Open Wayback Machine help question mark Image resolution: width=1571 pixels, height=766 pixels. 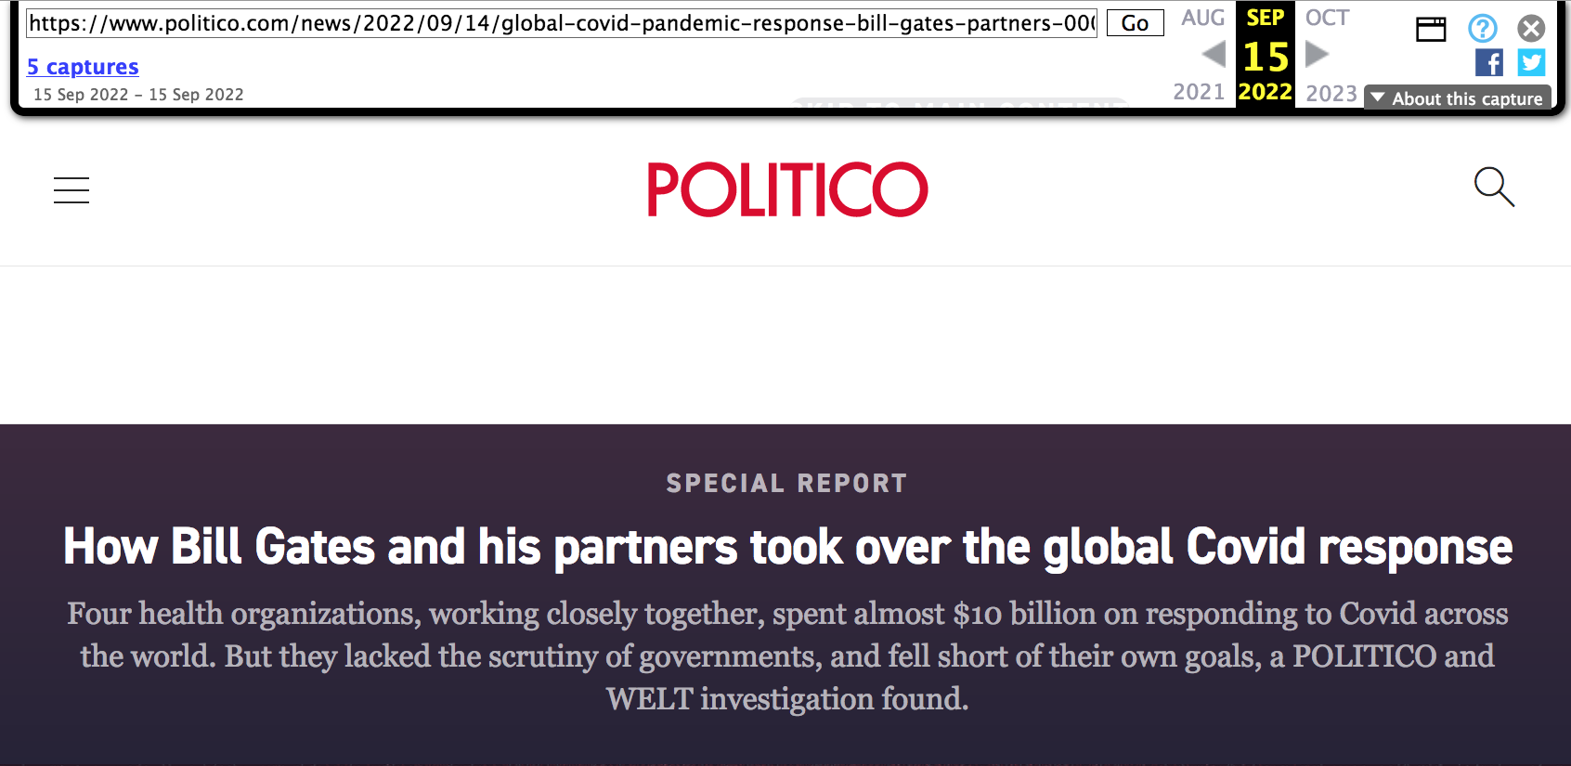tap(1482, 29)
